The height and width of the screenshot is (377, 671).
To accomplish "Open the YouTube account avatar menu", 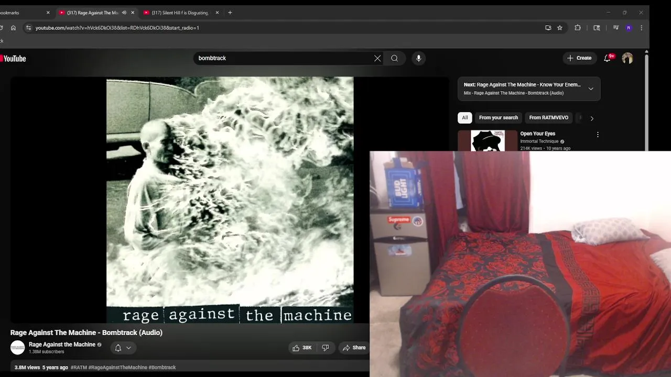I will click(627, 58).
